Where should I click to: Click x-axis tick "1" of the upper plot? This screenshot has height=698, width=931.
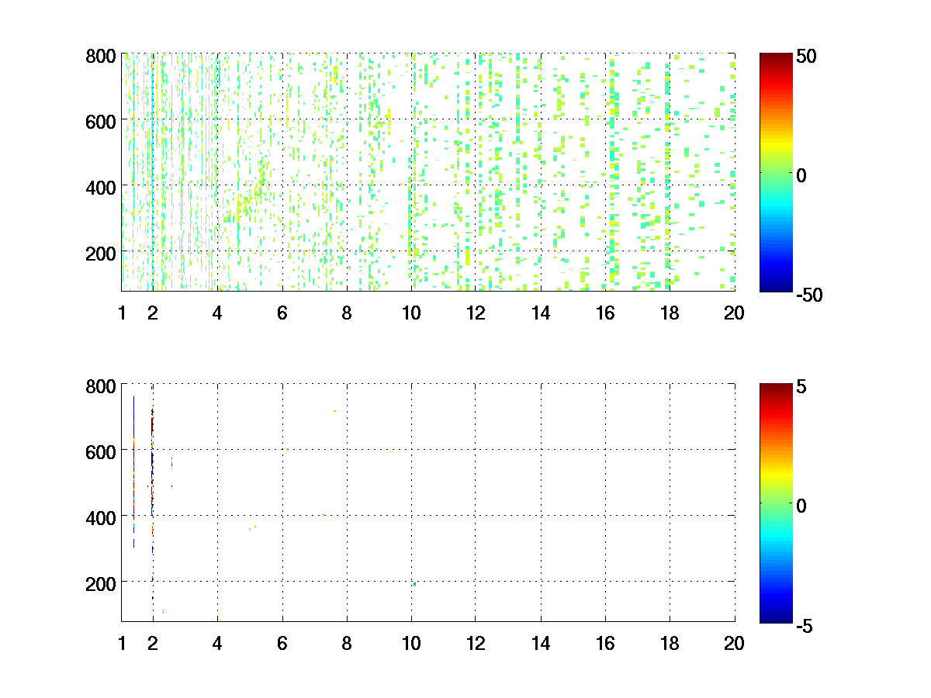point(122,313)
